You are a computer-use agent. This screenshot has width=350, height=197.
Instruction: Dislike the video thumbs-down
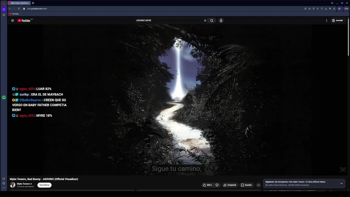pyautogui.click(x=217, y=185)
